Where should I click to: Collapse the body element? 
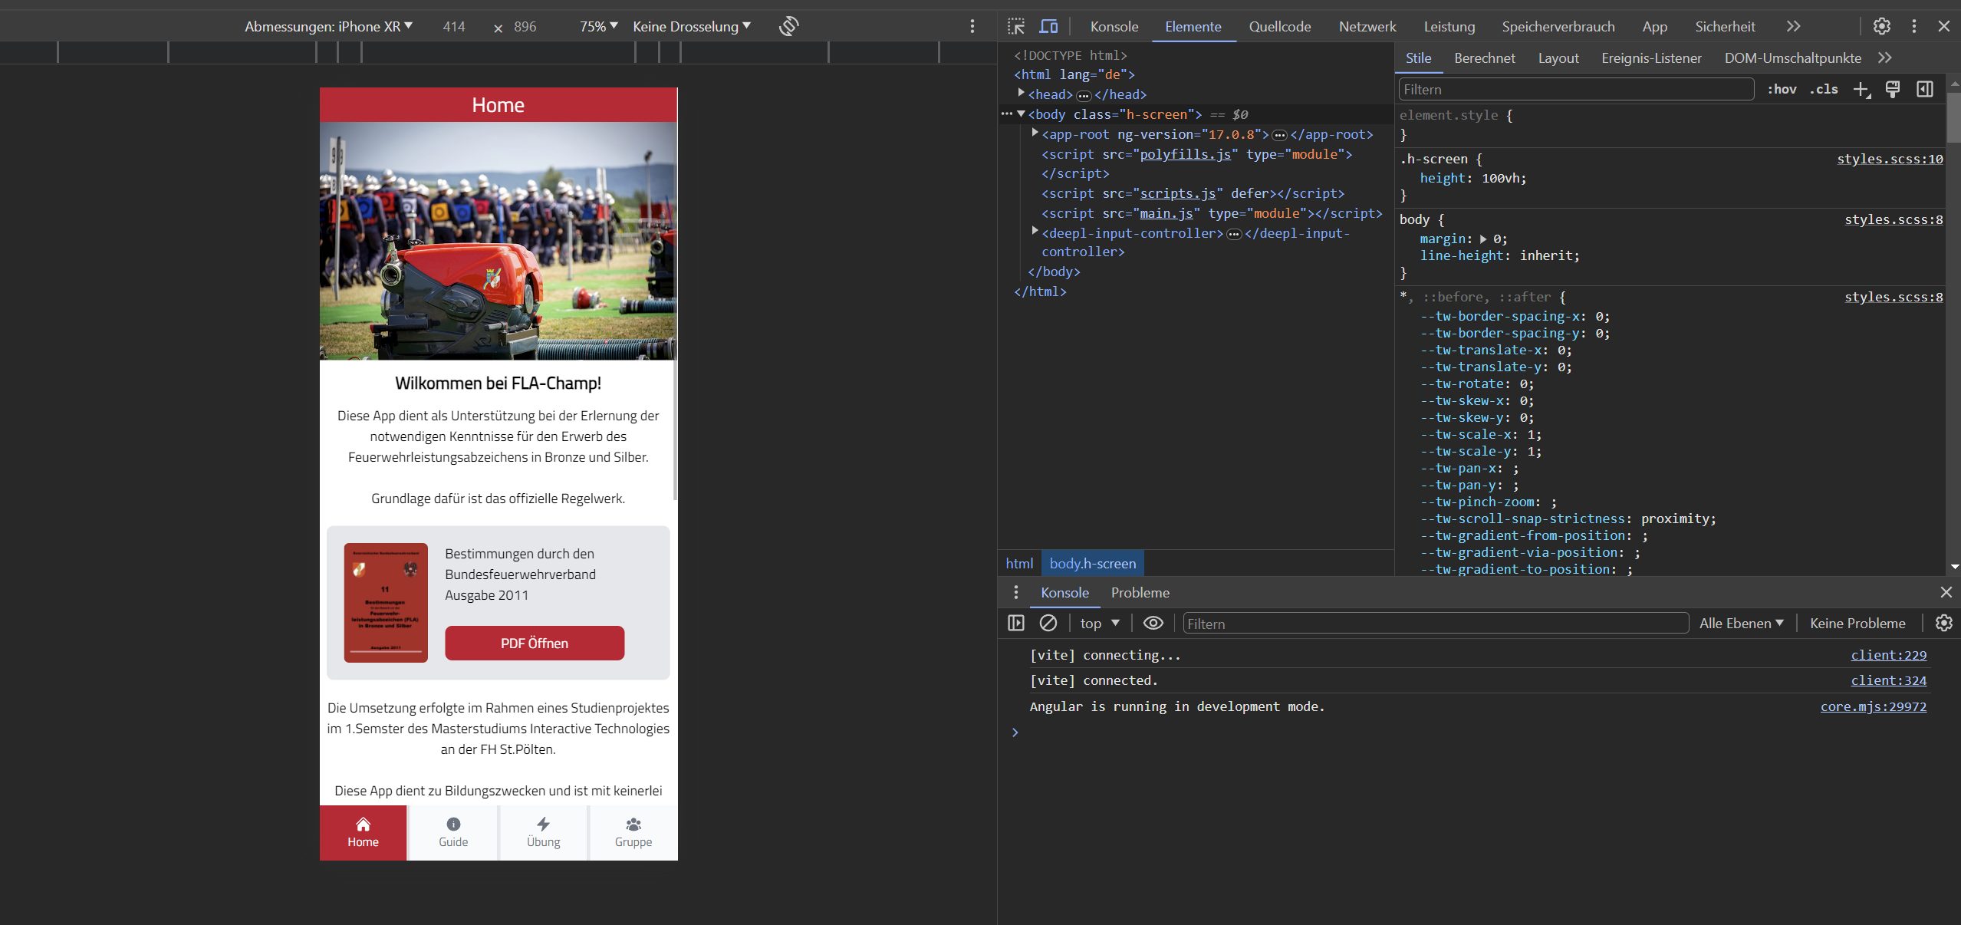(x=1022, y=114)
